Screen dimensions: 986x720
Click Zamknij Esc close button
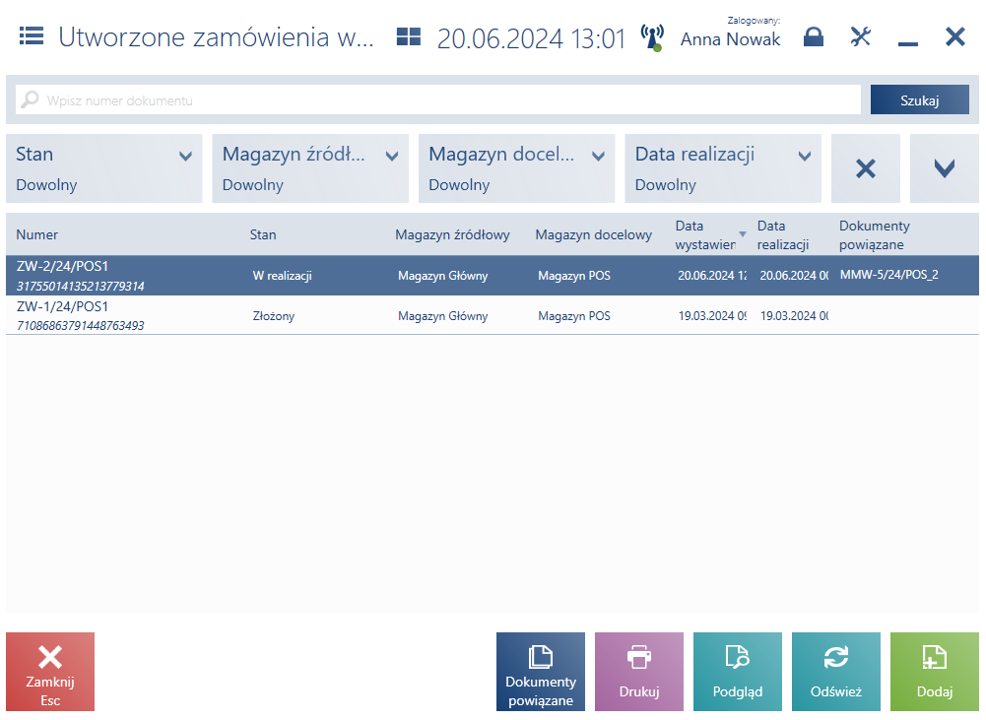[50, 672]
